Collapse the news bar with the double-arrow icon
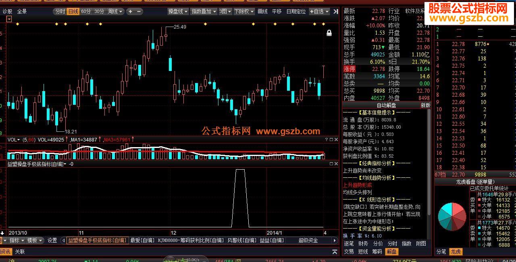This screenshot has height=262, width=516. [x=335, y=252]
